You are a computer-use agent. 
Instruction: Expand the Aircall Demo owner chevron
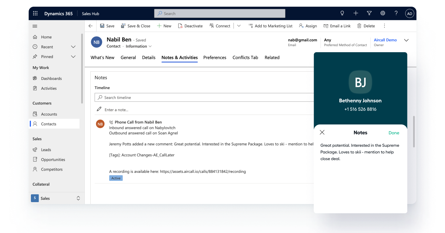tap(406, 41)
